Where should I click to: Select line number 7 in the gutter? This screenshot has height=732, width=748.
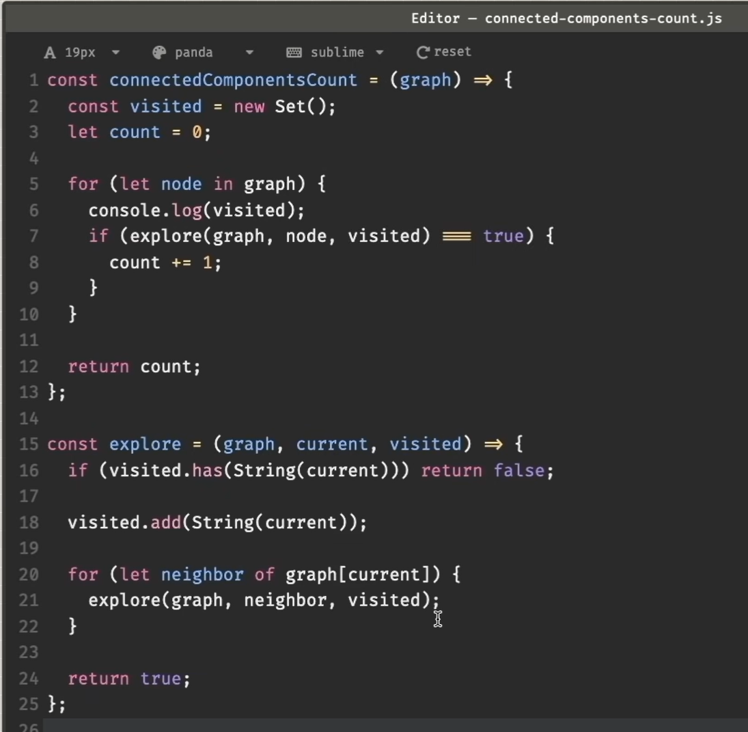[33, 236]
